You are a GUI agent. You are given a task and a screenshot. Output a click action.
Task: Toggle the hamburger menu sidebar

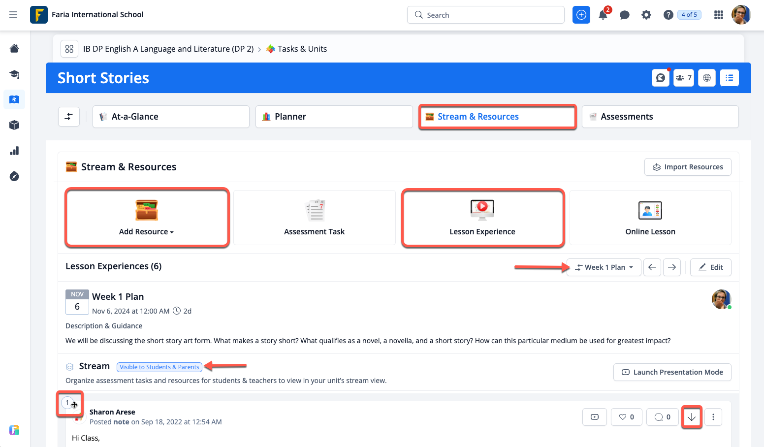(13, 15)
